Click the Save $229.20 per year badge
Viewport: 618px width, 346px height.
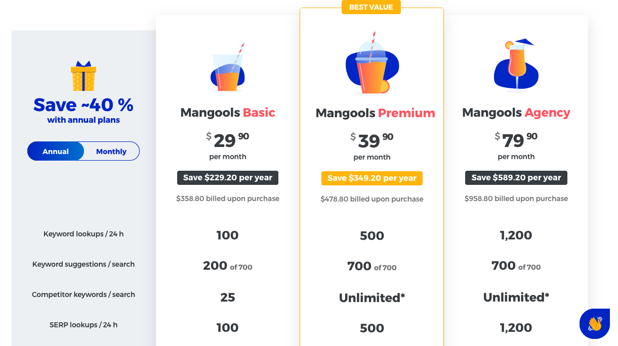(x=228, y=178)
